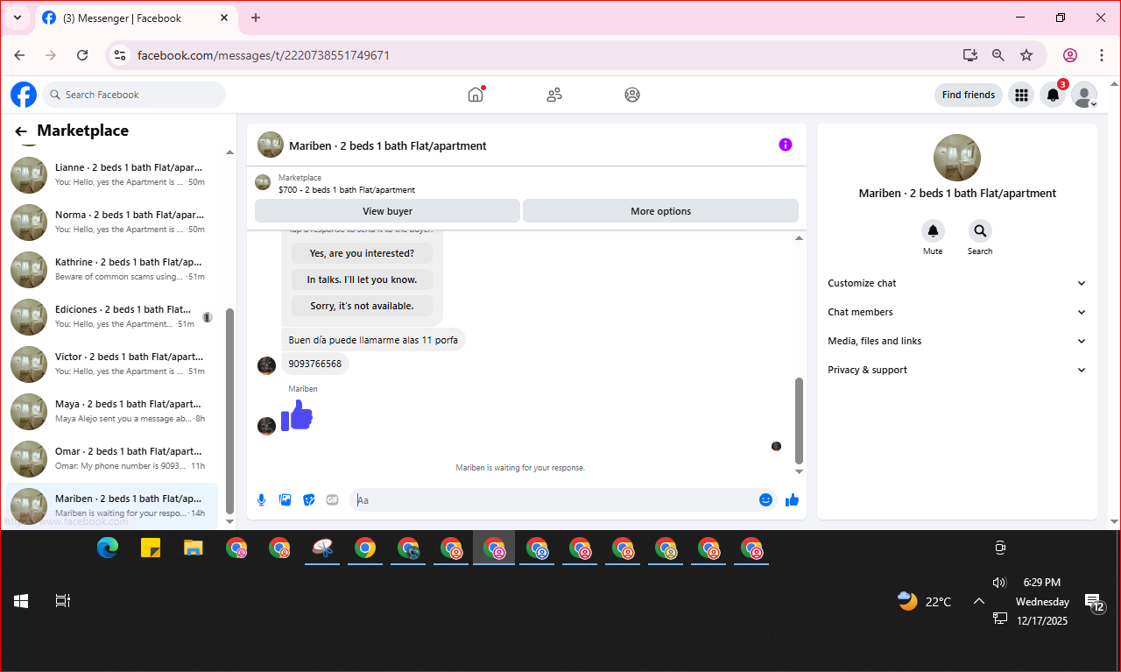View site information icon in address bar
1121x672 pixels.
click(x=121, y=55)
